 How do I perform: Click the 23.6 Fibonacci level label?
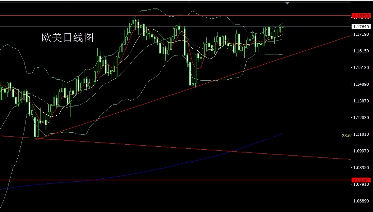pyautogui.click(x=346, y=136)
